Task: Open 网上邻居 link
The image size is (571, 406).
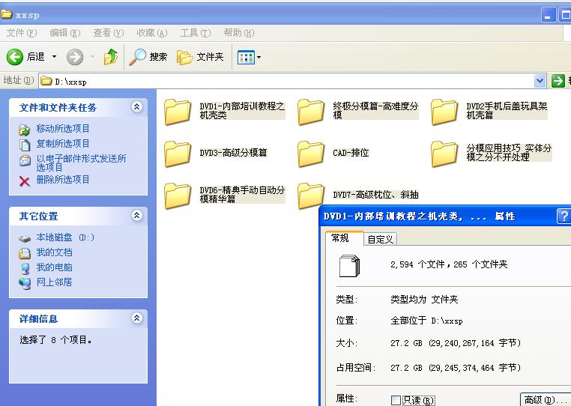Action: (54, 282)
